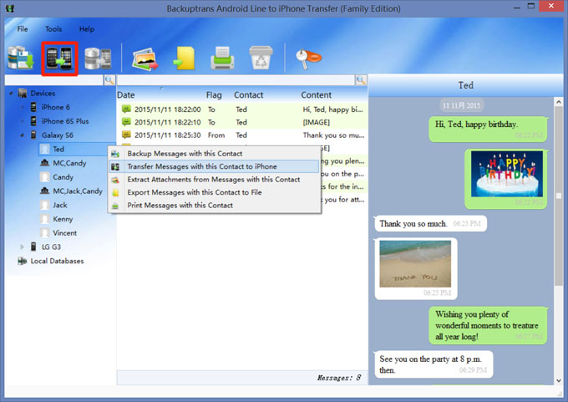Click the chat scrollbar up arrow
The height and width of the screenshot is (402, 568).
559,102
